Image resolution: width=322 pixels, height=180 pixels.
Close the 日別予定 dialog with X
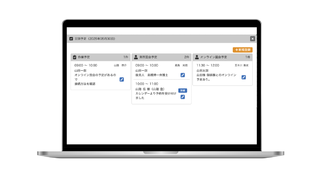[252, 39]
